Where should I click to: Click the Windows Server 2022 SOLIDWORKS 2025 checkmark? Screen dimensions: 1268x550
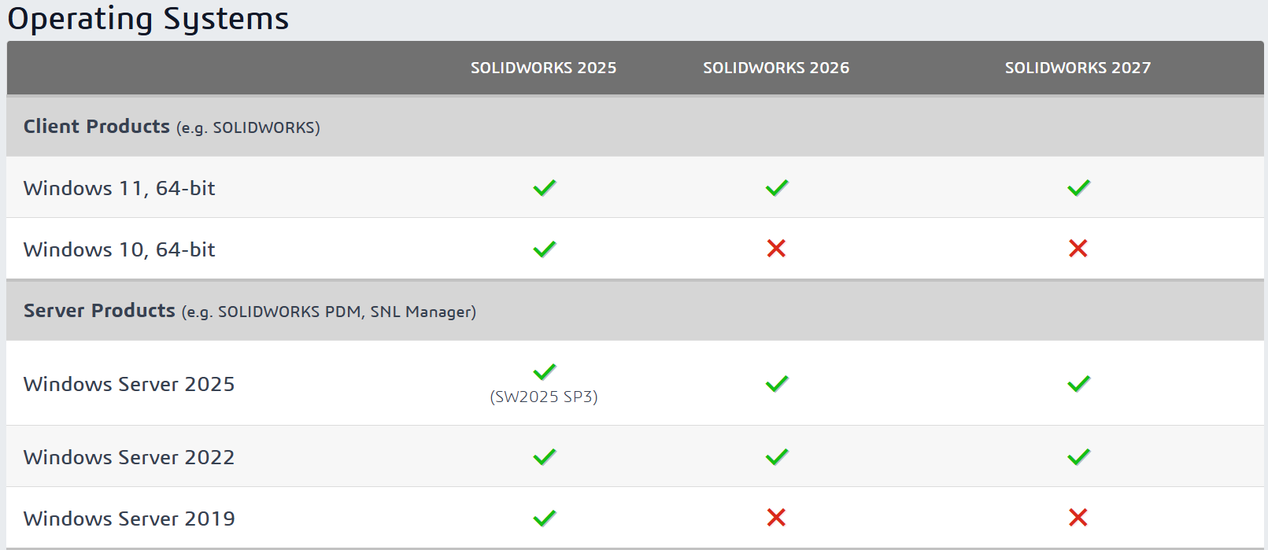click(x=544, y=456)
